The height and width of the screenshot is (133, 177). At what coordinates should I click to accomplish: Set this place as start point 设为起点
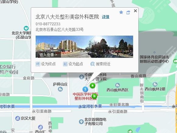pyautogui.click(x=73, y=64)
